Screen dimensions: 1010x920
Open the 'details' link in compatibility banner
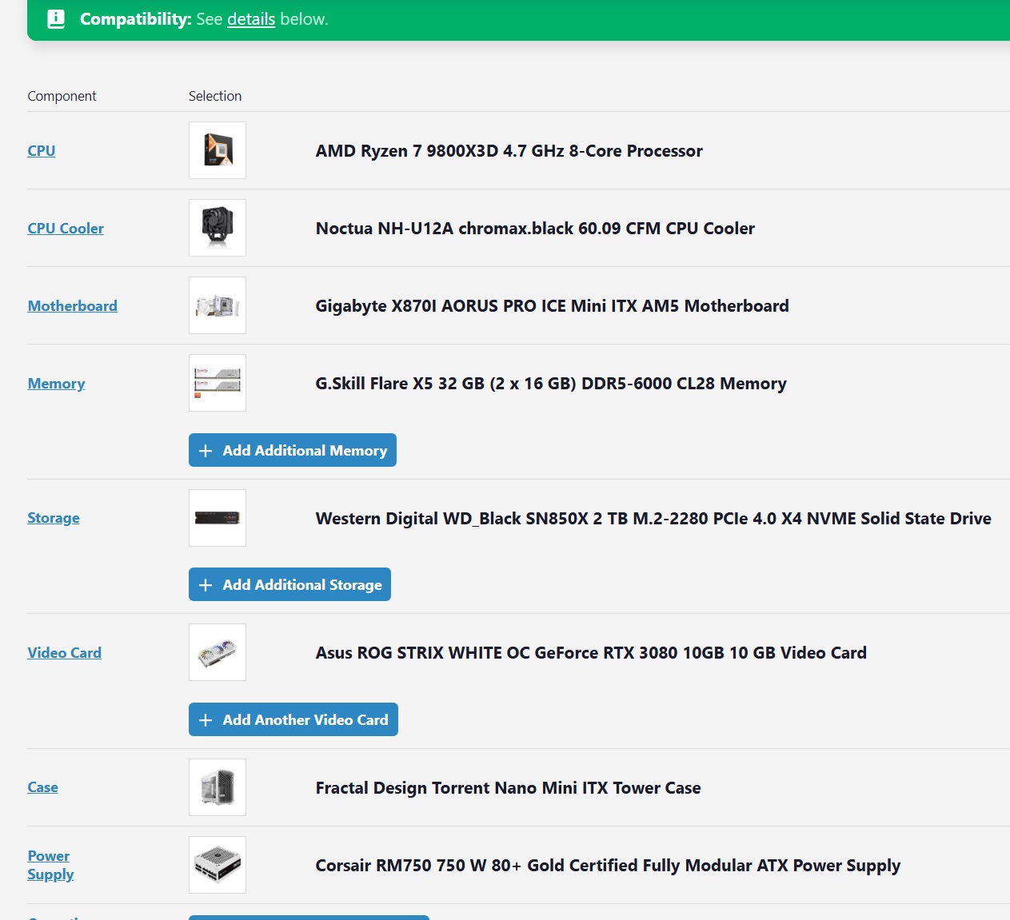[x=251, y=19]
